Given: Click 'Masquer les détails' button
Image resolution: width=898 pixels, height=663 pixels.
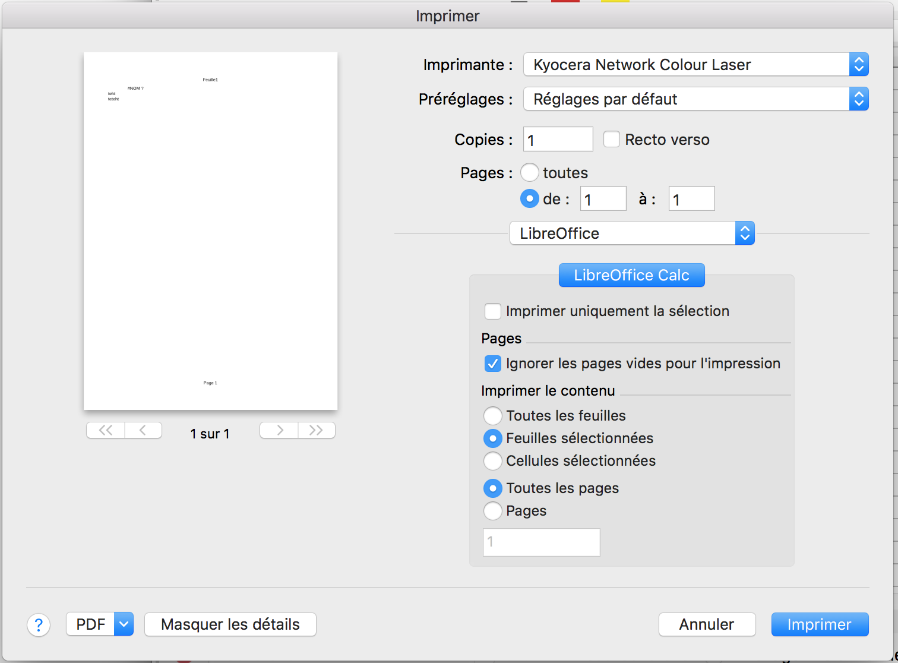Looking at the screenshot, I should click(x=230, y=624).
